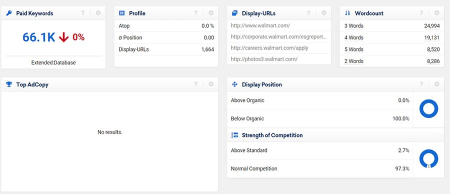The width and height of the screenshot is (450, 194).
Task: Click the 66.1K paid keywords value
Action: coord(38,37)
